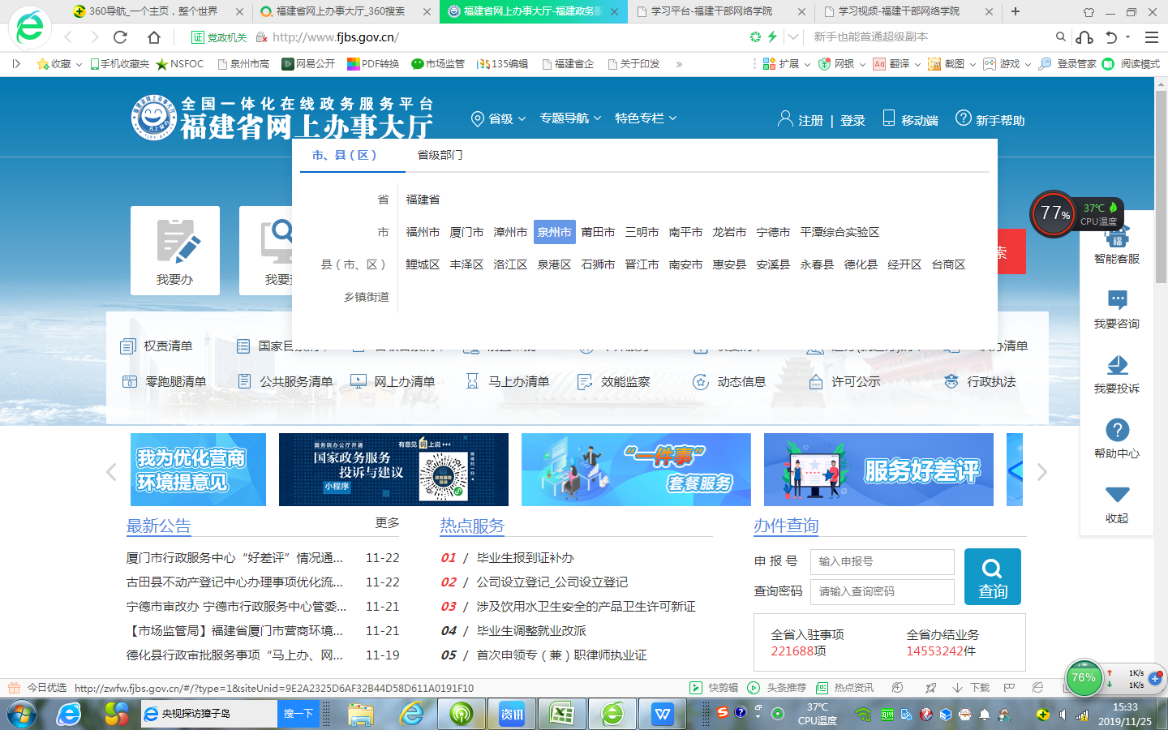Click into 申报号 input field
1168x730 pixels.
(882, 561)
